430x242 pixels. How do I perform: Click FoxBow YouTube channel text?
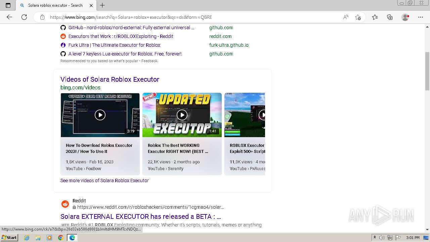pyautogui.click(x=93, y=169)
